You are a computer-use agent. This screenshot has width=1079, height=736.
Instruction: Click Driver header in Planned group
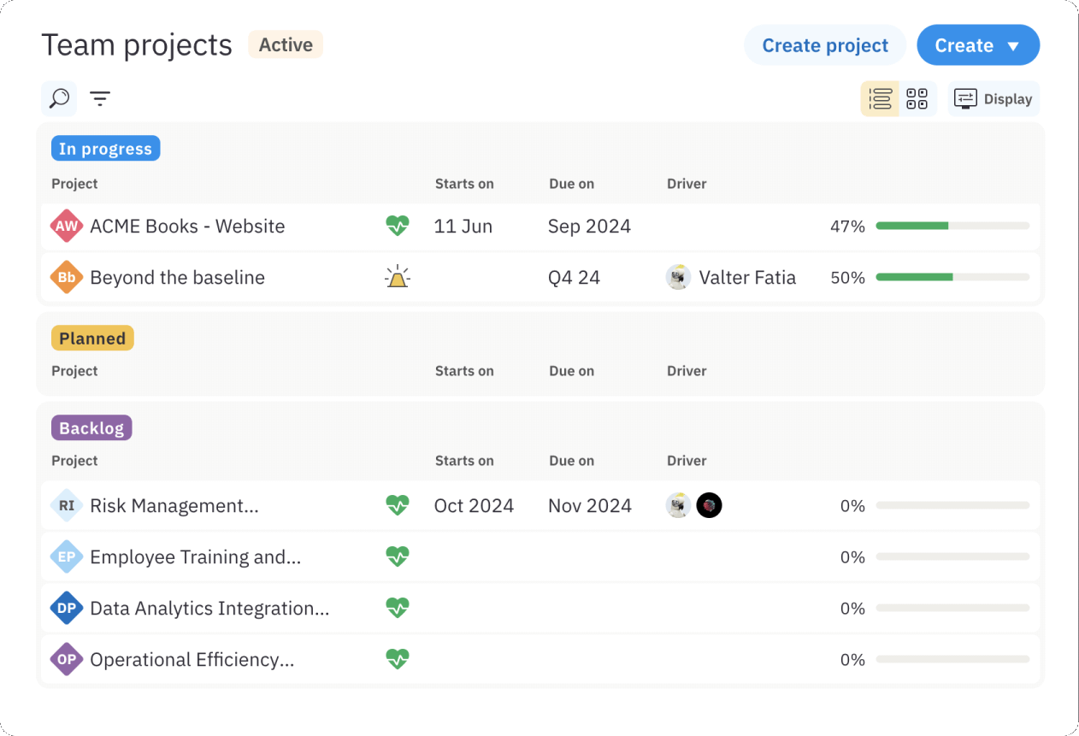coord(687,371)
